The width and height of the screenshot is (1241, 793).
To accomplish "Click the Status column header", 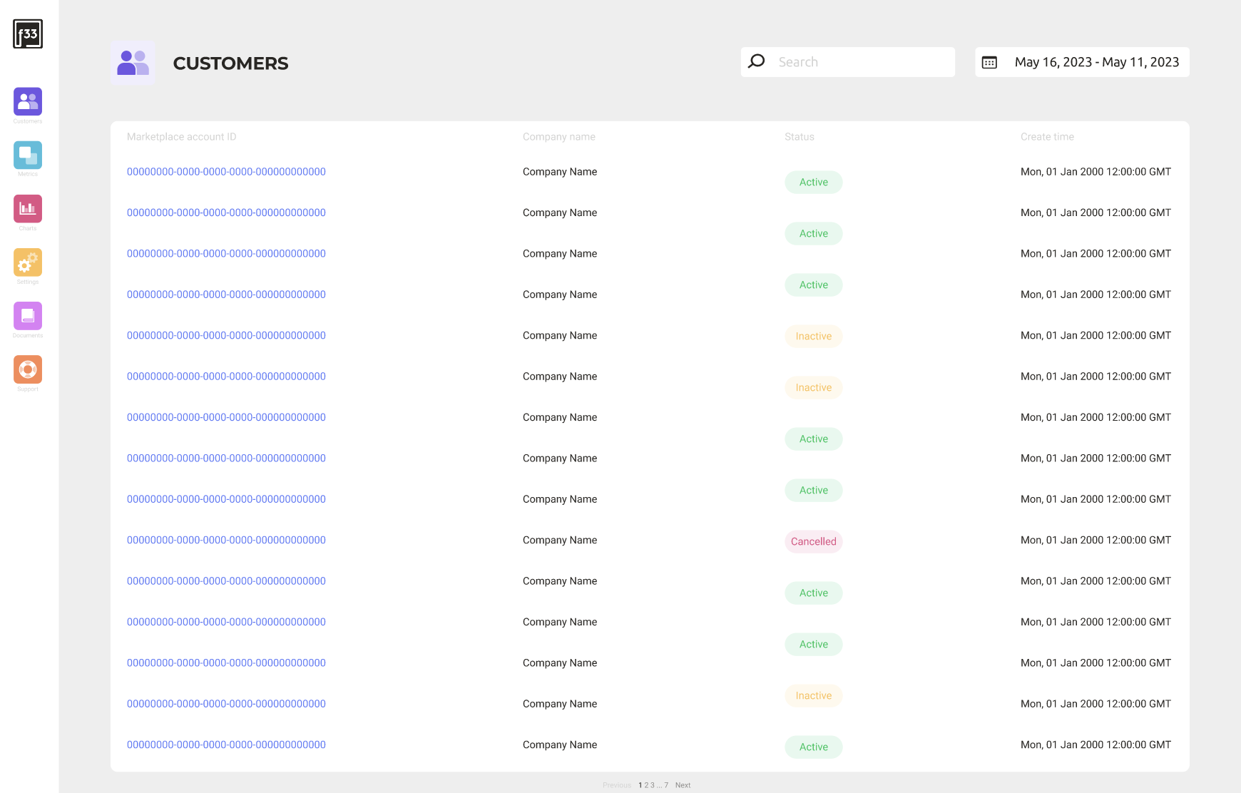I will (799, 137).
